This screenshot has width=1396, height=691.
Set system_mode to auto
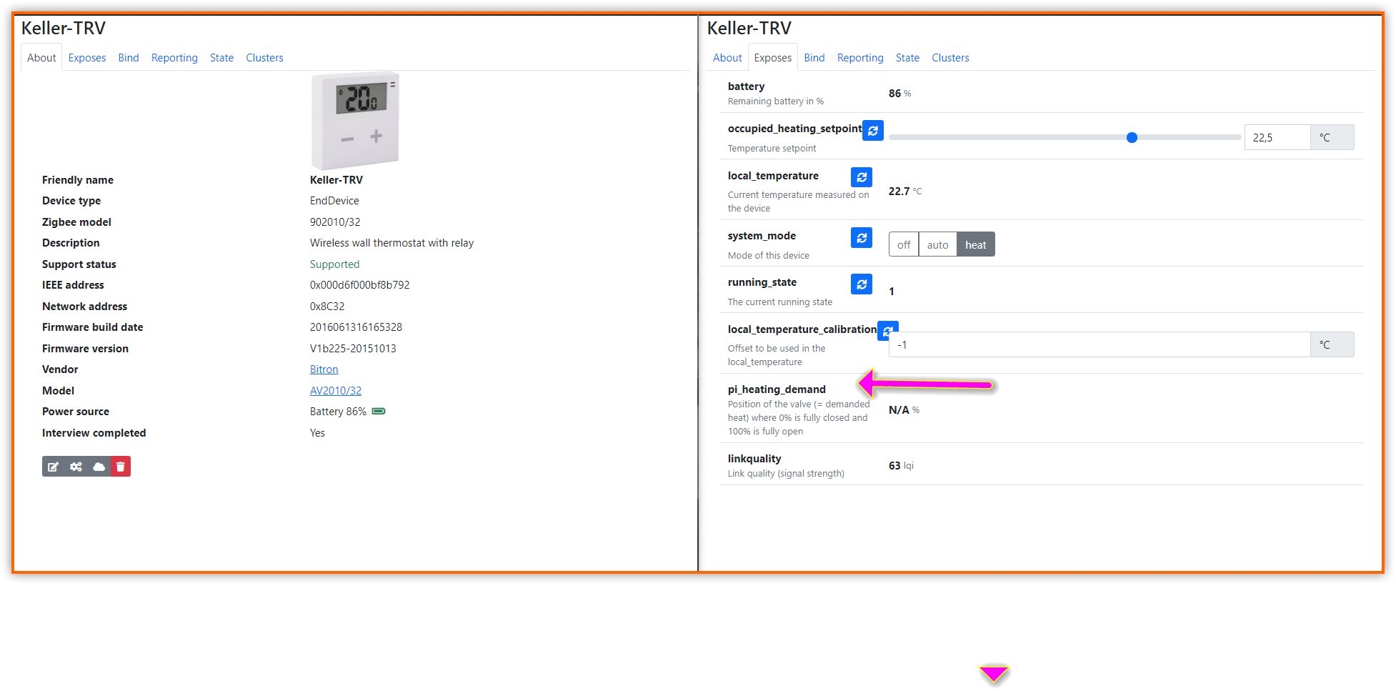point(937,244)
